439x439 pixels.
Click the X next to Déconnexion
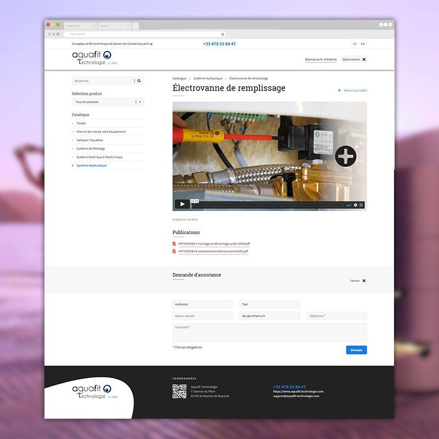[x=364, y=59]
